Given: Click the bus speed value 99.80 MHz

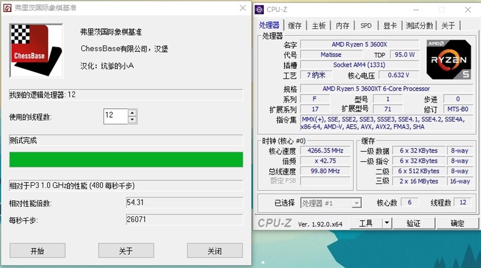Looking at the screenshot, I should pyautogui.click(x=325, y=171).
